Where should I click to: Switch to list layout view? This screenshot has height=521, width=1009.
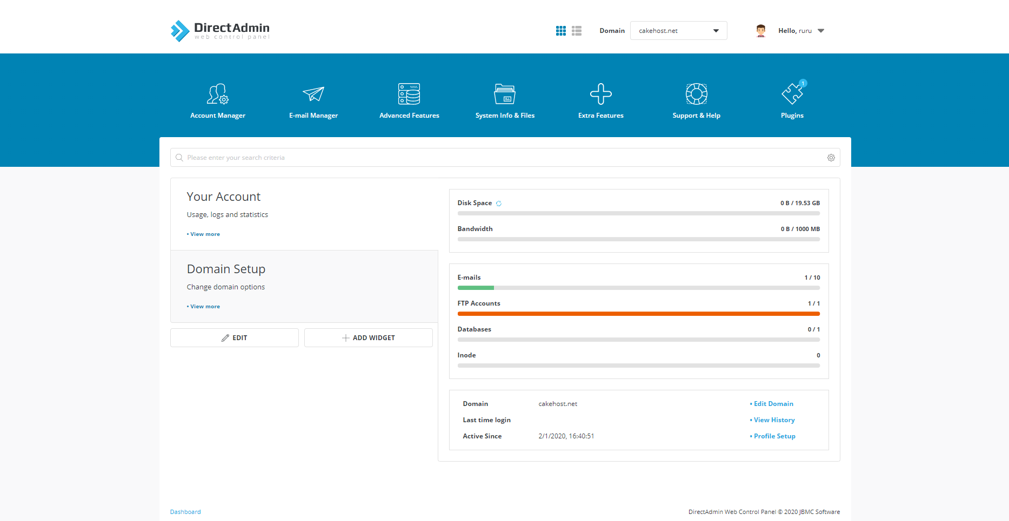click(577, 31)
